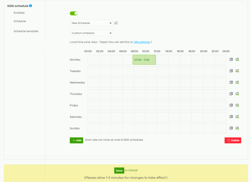Click the edit icon beside New Schedule
This screenshot has height=182, width=251.
click(x=116, y=23)
